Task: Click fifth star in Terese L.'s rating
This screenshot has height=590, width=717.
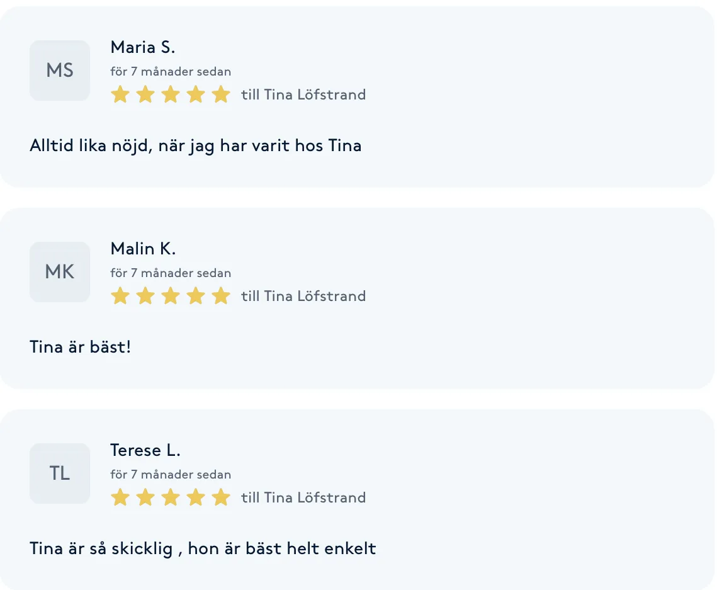Action: [221, 498]
